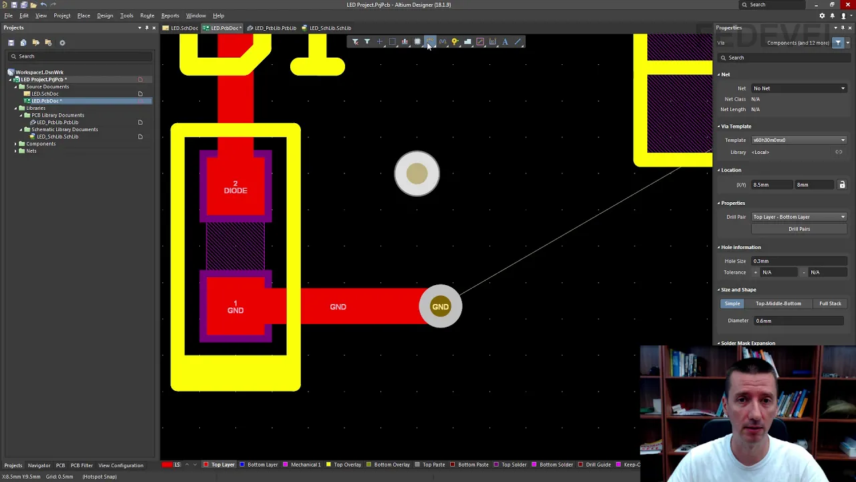Collapse the Size and Shape section
The width and height of the screenshot is (856, 482).
(719, 290)
